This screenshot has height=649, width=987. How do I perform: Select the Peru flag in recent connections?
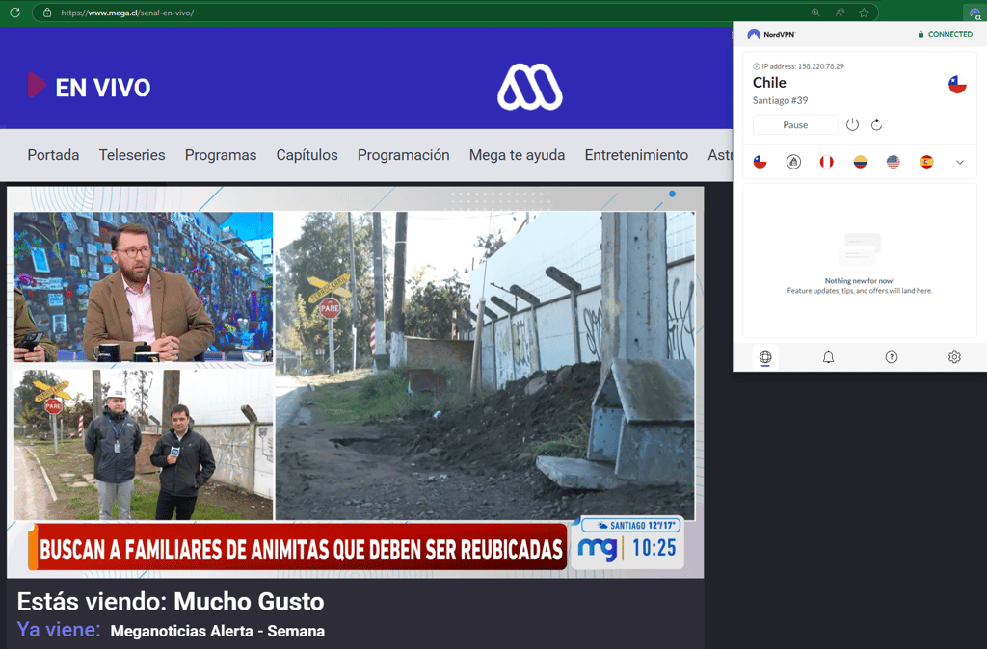pyautogui.click(x=826, y=162)
